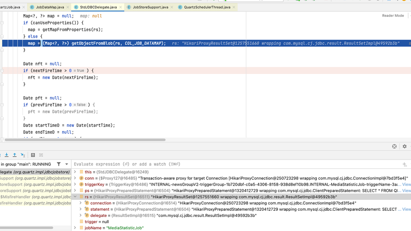Viewport: 411px width, 231px height.
Task: Select the Step Into debugger icon
Action: point(6,155)
